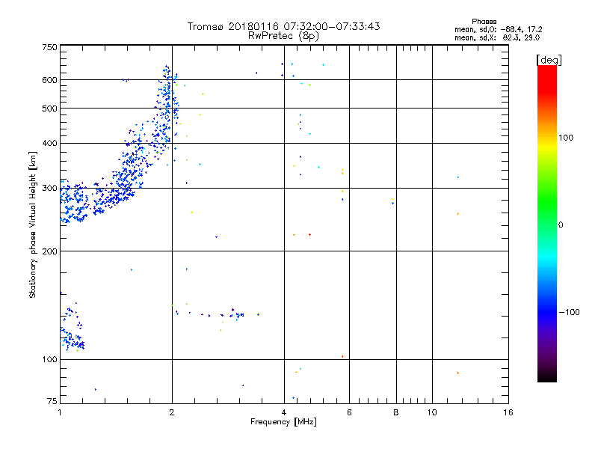Select the mean, sd,O: -88.4, 17.2 line

[498, 29]
